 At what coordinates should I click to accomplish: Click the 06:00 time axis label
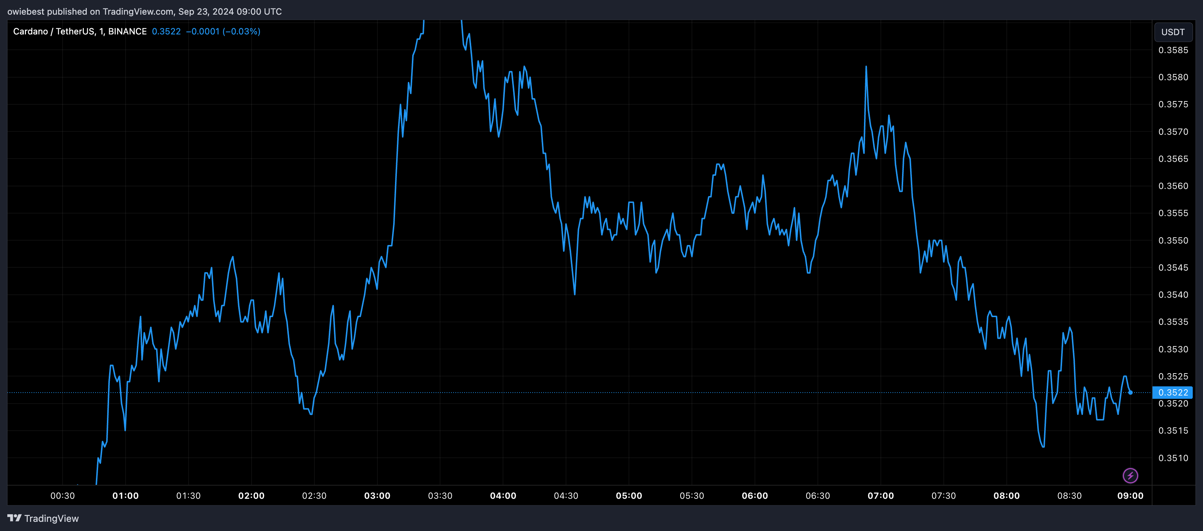click(x=755, y=495)
